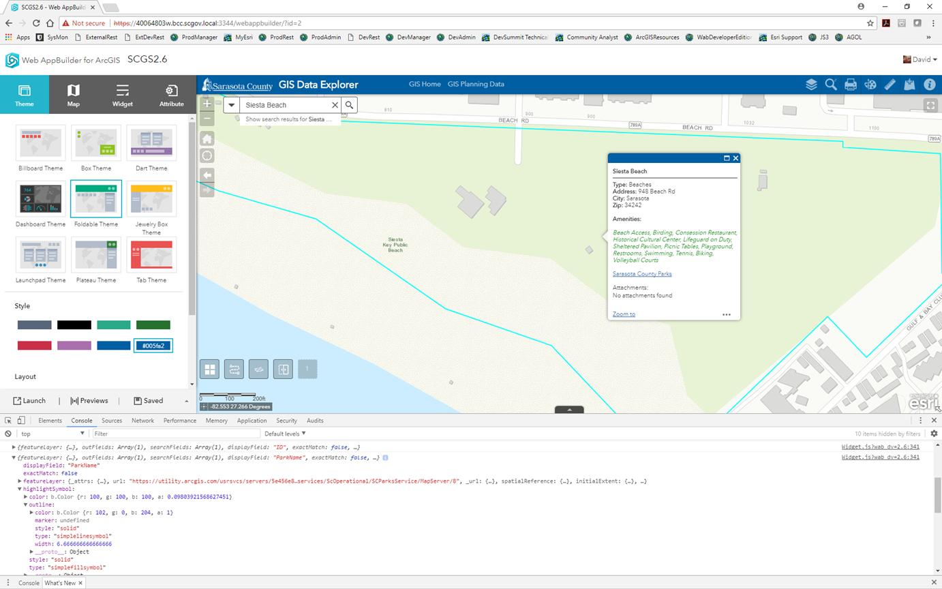Select the red style color swatch
942x589 pixels.
pyautogui.click(x=35, y=346)
